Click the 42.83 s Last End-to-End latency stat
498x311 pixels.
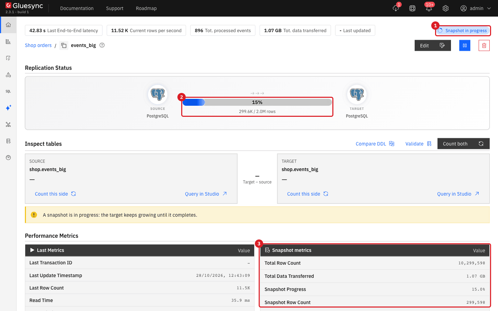point(64,30)
